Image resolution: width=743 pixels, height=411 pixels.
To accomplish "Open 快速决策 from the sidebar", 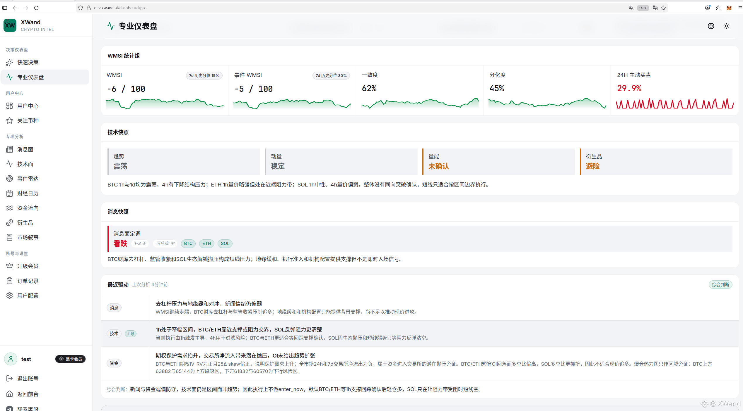I will 45,62.
